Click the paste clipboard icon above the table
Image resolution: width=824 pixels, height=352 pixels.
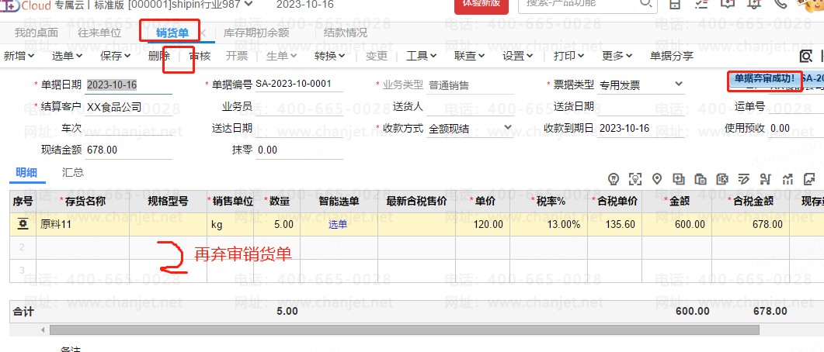coord(701,179)
